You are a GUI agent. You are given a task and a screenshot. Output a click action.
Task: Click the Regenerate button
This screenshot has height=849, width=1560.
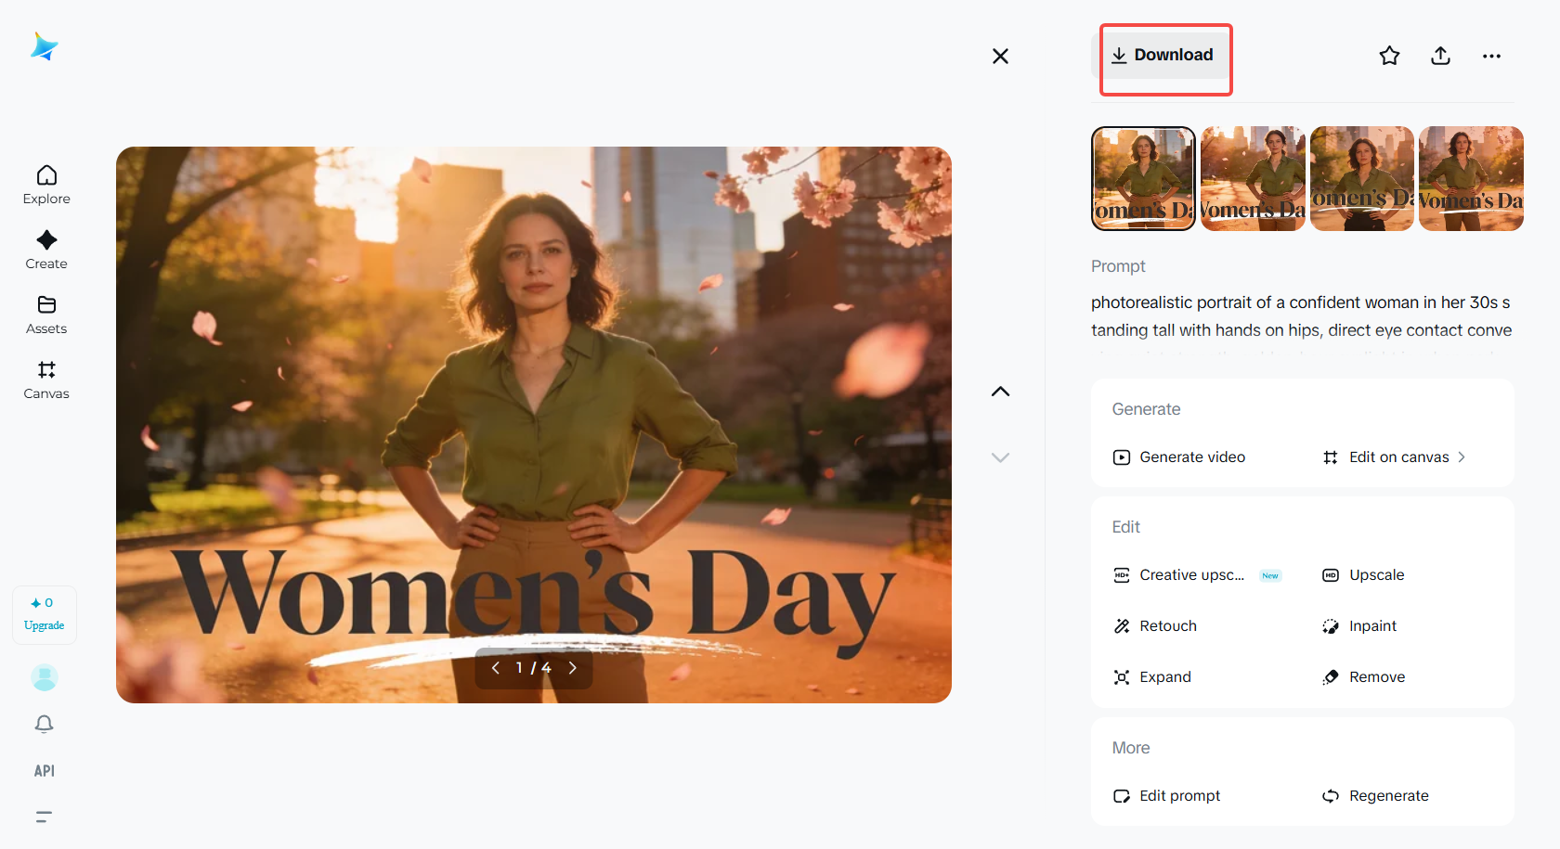(x=1376, y=796)
